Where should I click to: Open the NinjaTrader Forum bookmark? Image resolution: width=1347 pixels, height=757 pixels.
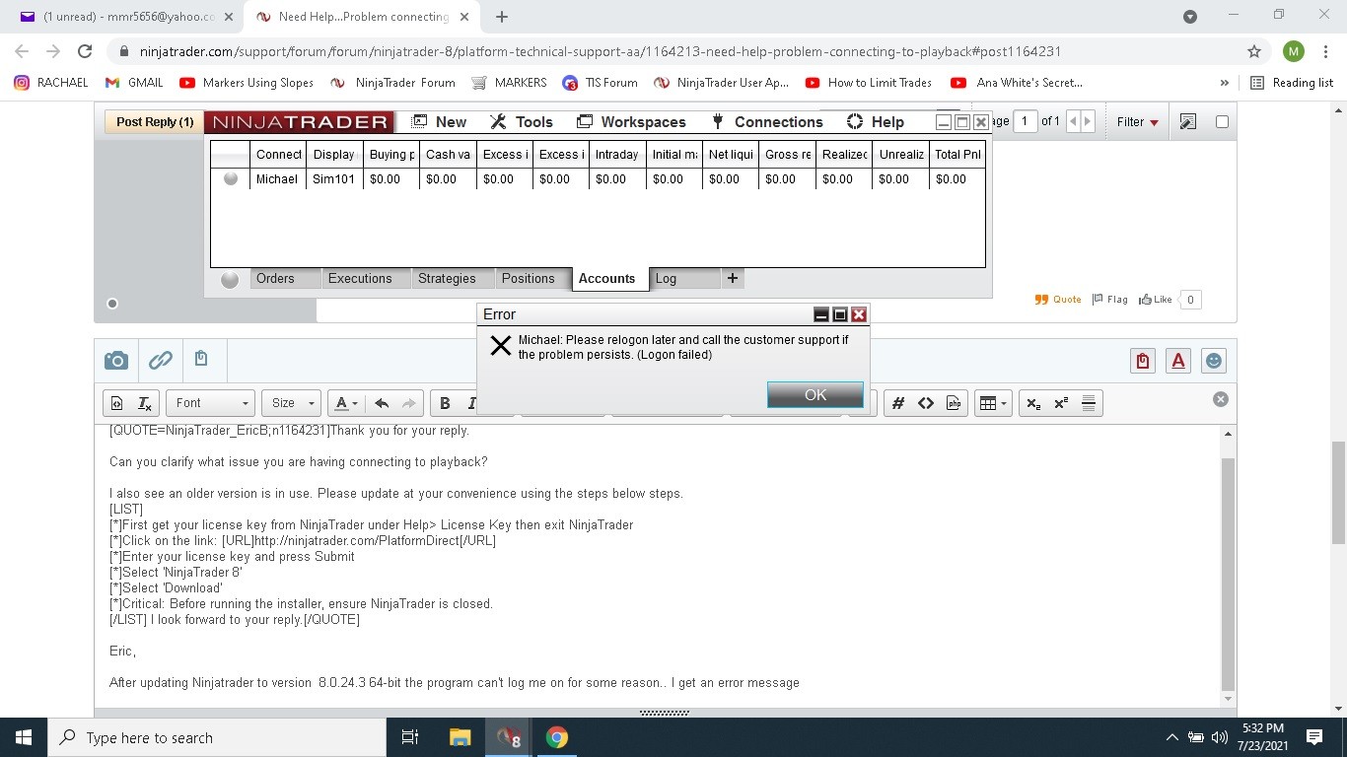392,83
